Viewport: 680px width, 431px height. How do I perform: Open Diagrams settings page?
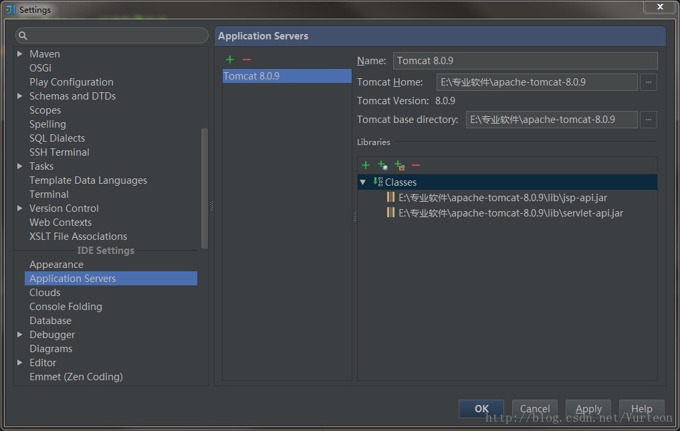point(51,349)
